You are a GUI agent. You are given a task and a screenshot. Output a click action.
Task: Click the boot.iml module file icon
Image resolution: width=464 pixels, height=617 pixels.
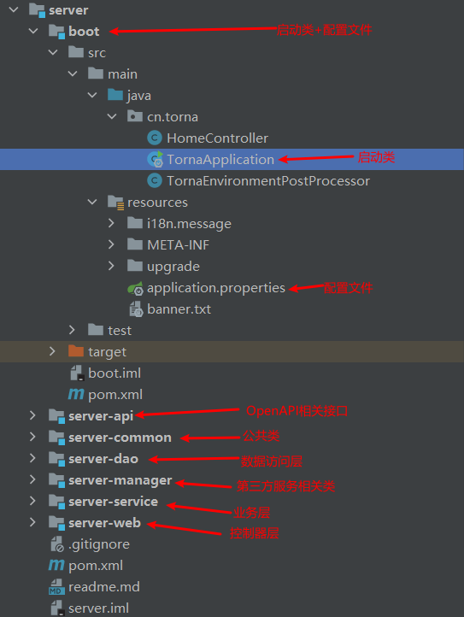click(x=77, y=373)
